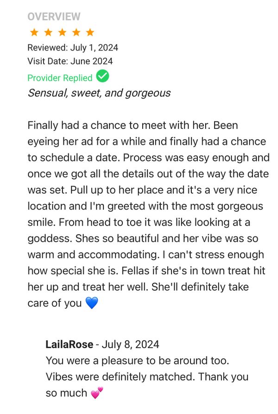Image resolution: width=278 pixels, height=414 pixels.
Task: Click the "Reviewed: July 1, 2024" line
Action: click(73, 48)
